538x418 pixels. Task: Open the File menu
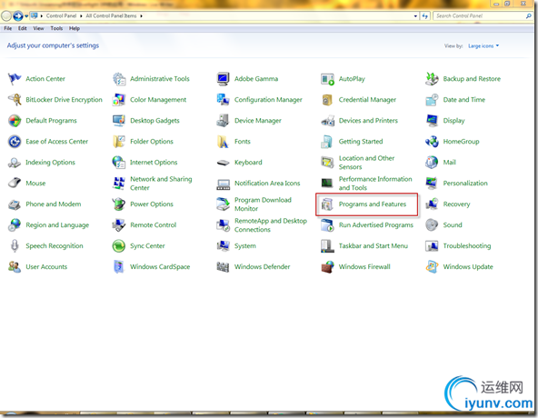(8, 28)
